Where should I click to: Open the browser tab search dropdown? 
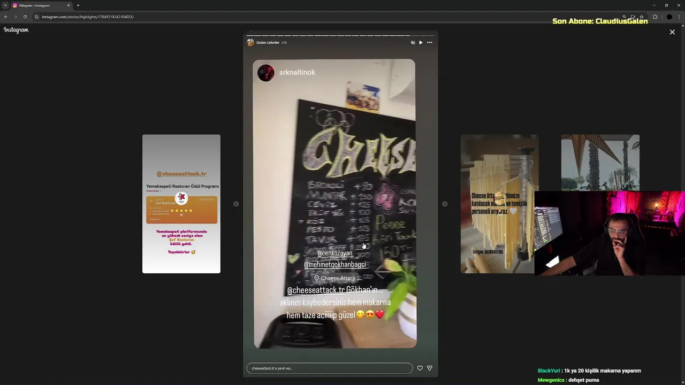click(5, 5)
